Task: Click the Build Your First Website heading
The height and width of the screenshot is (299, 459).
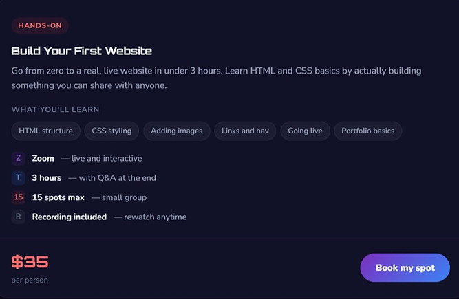Action: (82, 51)
